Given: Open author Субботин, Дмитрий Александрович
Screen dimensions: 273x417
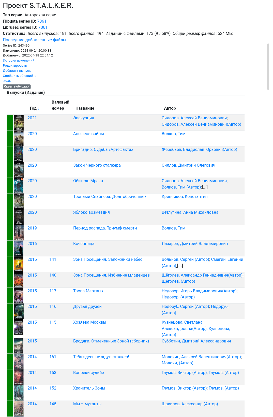Looking at the screenshot, I should pos(196,341).
